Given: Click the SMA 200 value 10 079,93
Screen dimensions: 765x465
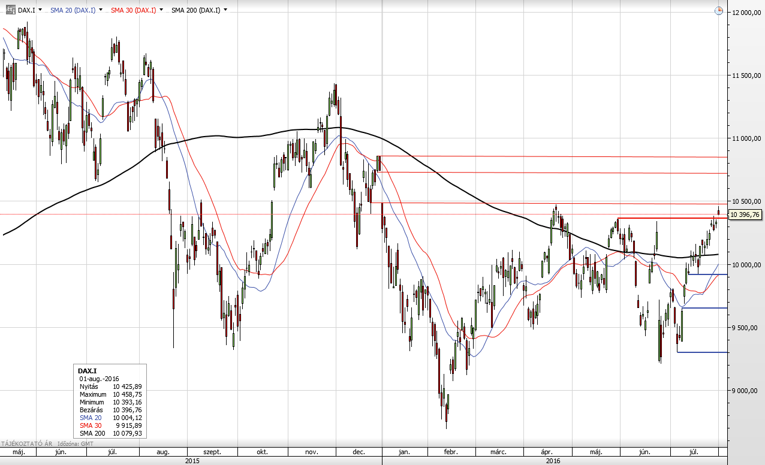Looking at the screenshot, I should click(128, 433).
